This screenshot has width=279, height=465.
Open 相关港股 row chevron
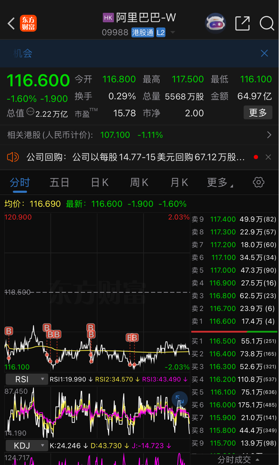(x=269, y=135)
